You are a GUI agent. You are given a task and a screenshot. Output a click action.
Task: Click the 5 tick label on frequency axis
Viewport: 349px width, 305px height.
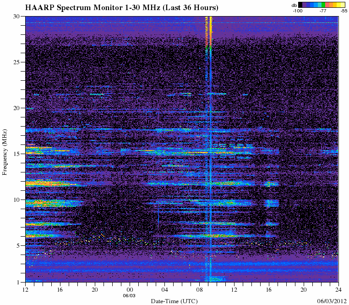coord(18,246)
